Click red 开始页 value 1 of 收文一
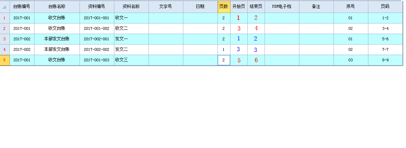This screenshot has width=406, height=148. coord(239,18)
